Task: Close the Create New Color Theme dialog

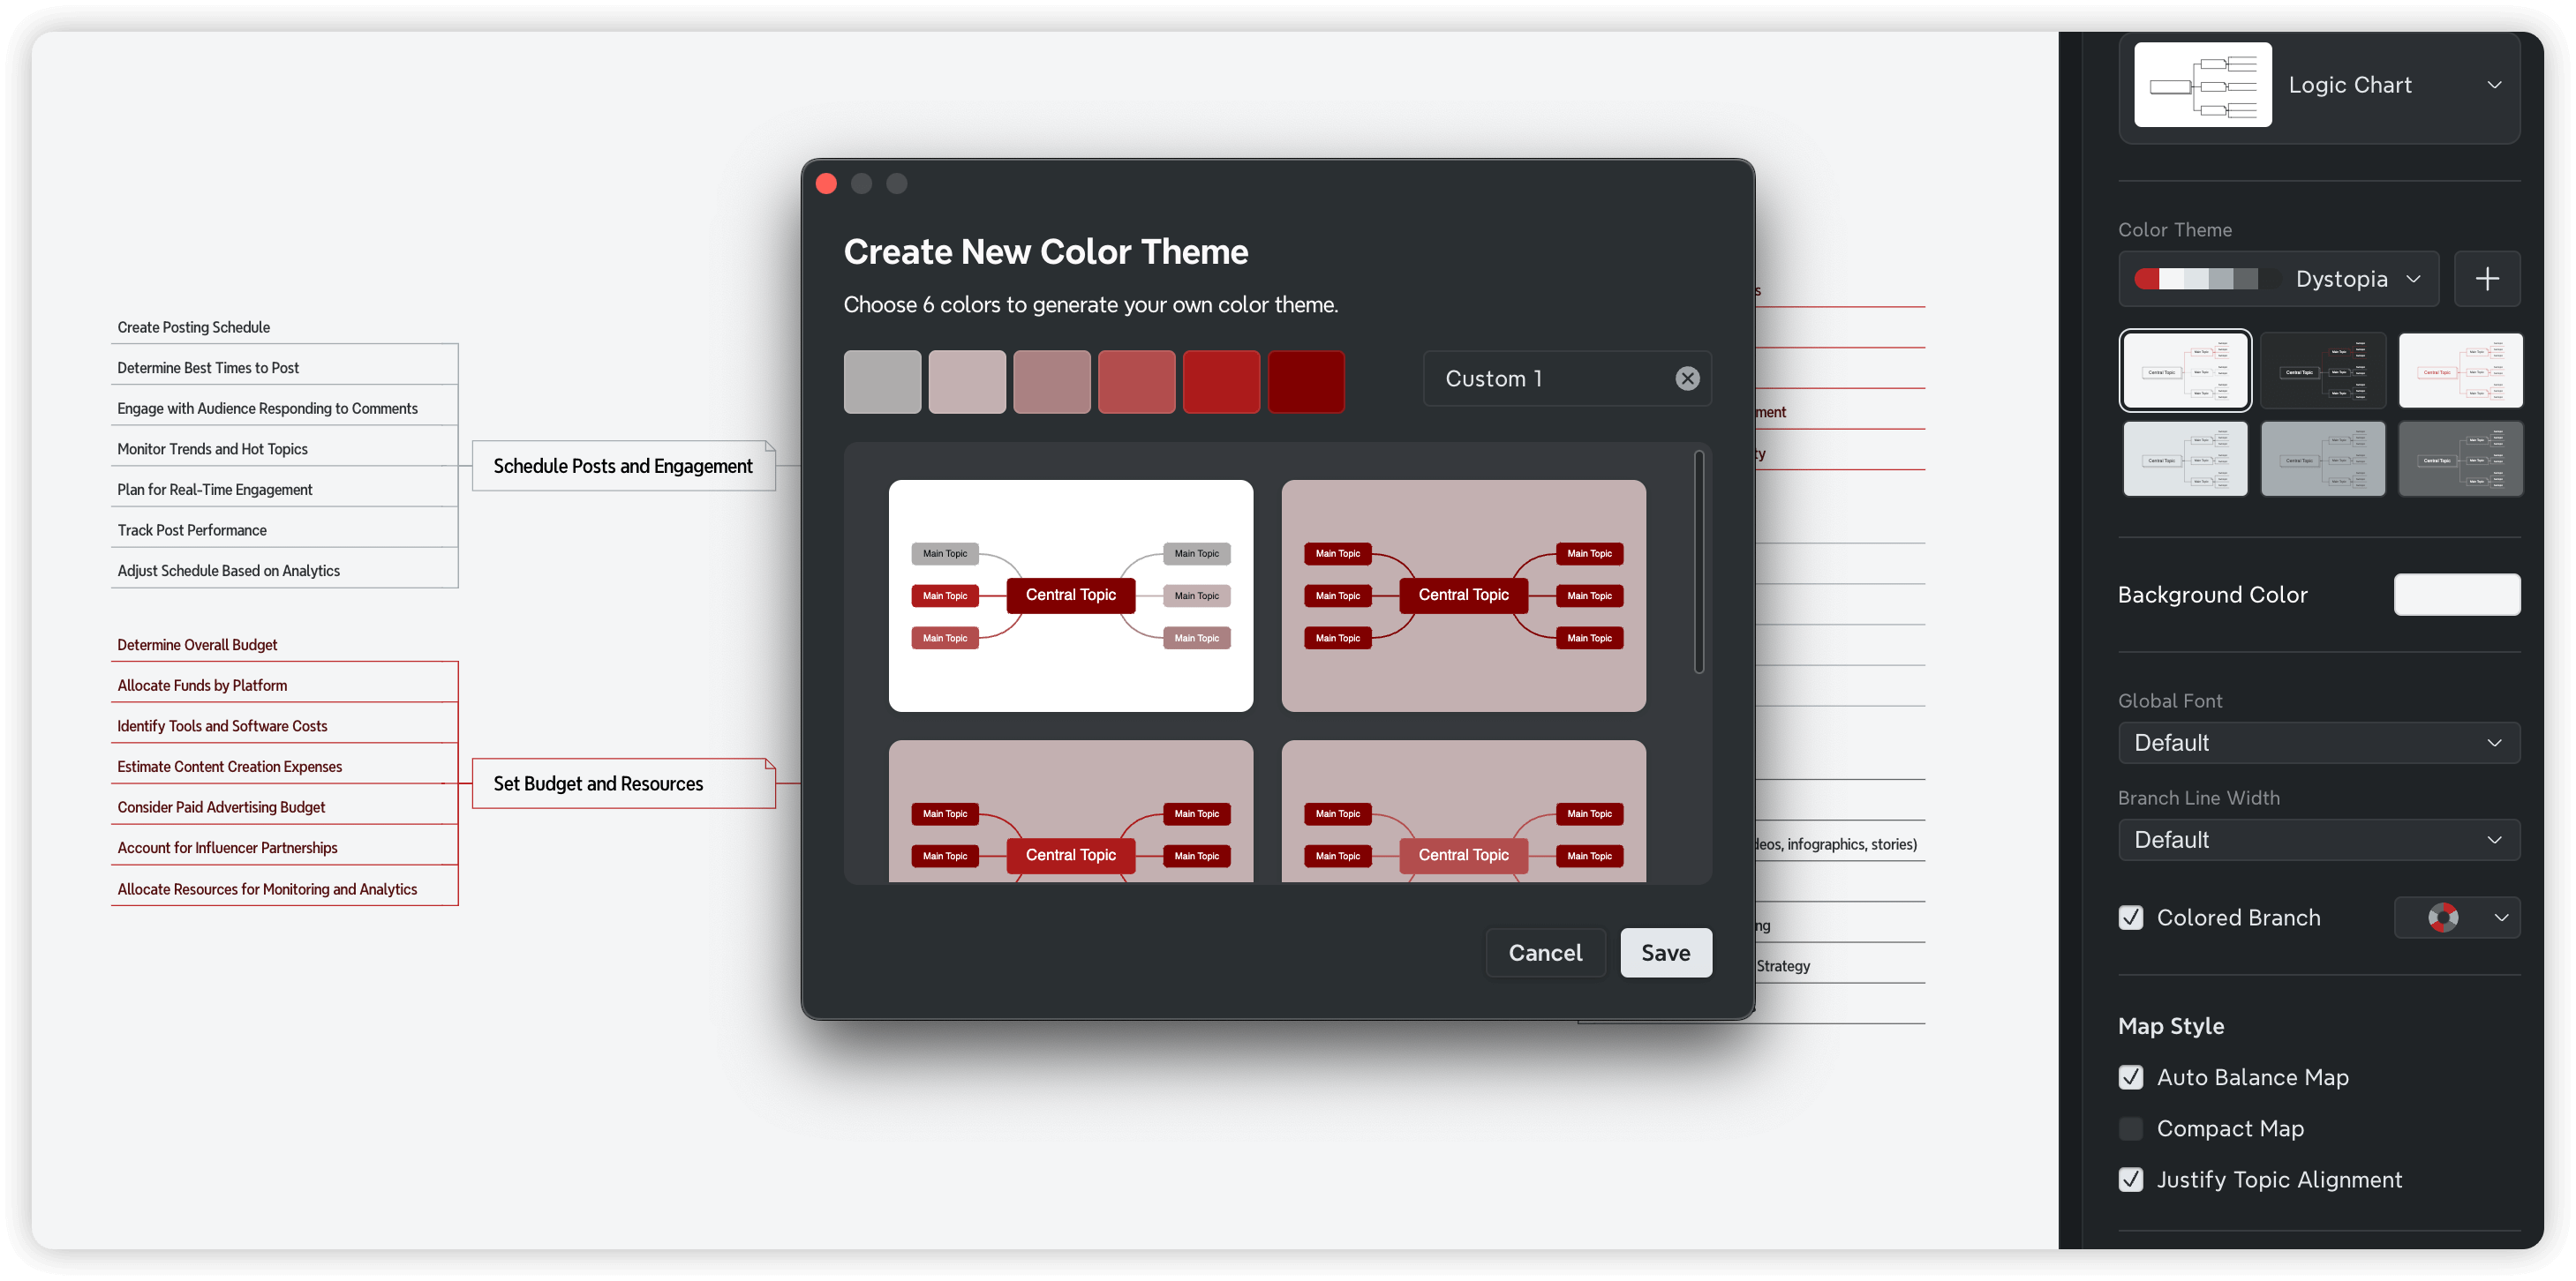Action: click(x=826, y=184)
